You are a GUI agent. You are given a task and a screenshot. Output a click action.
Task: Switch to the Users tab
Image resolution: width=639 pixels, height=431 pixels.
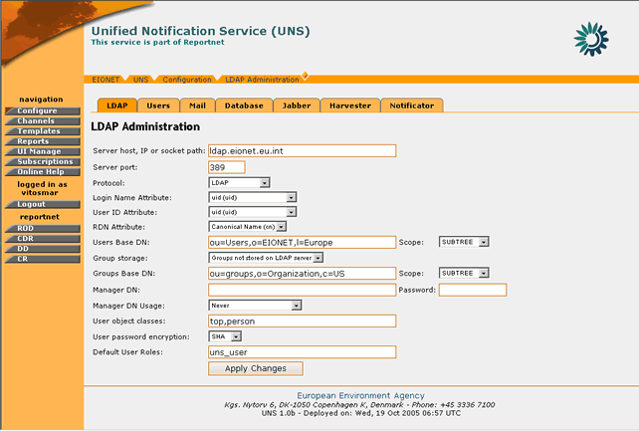(x=158, y=106)
